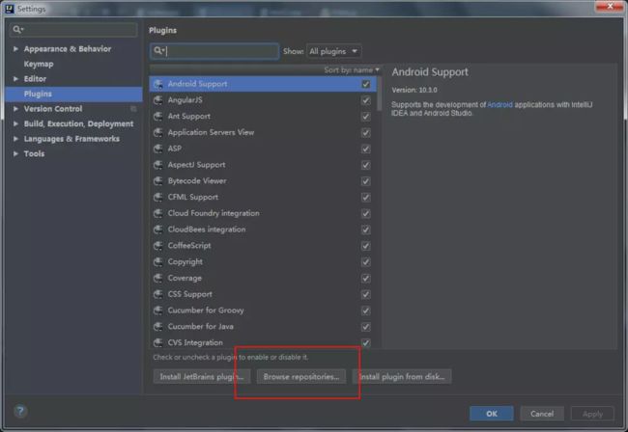
Task: Click the IntelliJ logo in title bar
Action: [10, 9]
